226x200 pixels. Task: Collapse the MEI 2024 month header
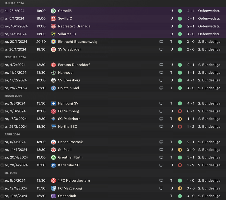[11, 173]
